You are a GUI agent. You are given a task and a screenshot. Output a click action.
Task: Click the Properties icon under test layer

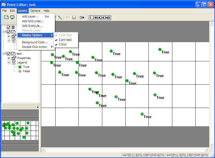[14, 58]
